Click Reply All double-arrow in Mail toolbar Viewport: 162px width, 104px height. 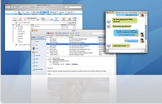(x=62, y=33)
